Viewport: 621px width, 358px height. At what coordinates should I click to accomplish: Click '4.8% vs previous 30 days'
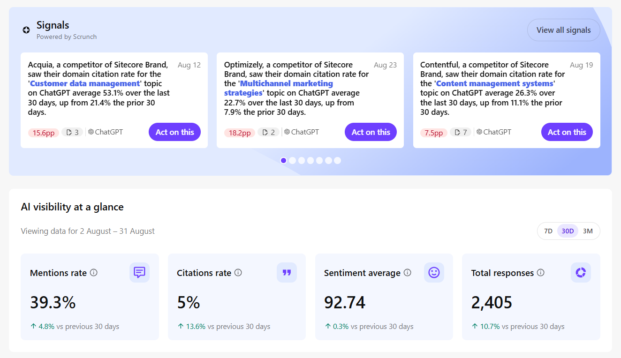[75, 327]
